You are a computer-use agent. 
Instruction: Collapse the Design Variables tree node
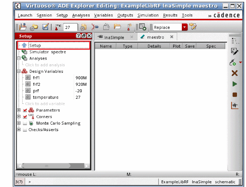coord(19,71)
